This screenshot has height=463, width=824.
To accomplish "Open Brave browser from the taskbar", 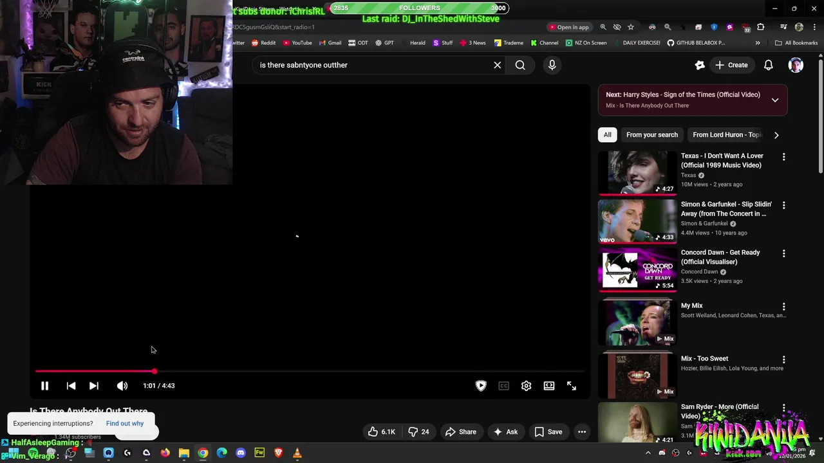I will click(279, 453).
